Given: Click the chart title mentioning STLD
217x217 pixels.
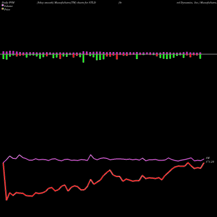Looking at the screenshot, I should click(x=66, y=3).
